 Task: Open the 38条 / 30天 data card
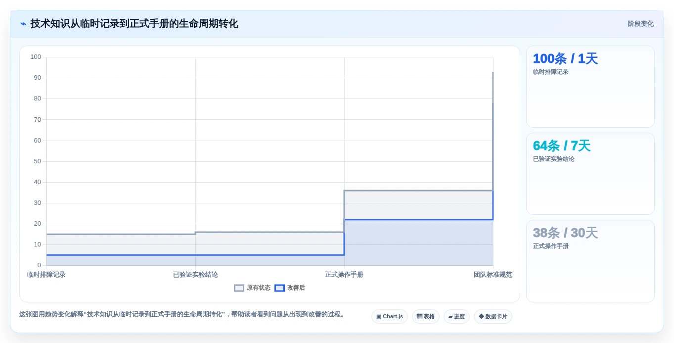point(590,261)
